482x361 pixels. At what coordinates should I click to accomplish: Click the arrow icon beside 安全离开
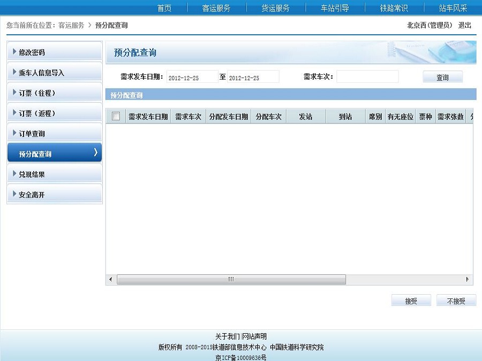click(x=14, y=194)
